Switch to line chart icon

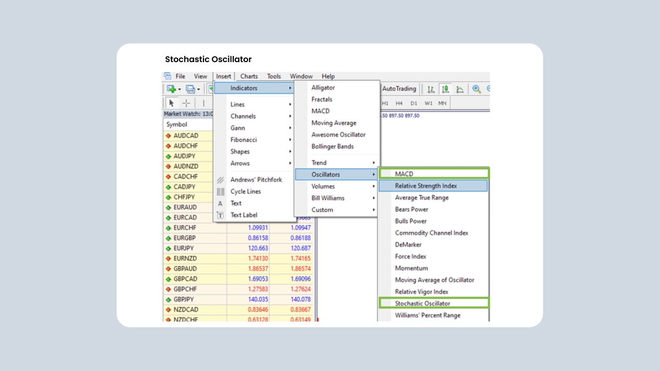point(460,89)
